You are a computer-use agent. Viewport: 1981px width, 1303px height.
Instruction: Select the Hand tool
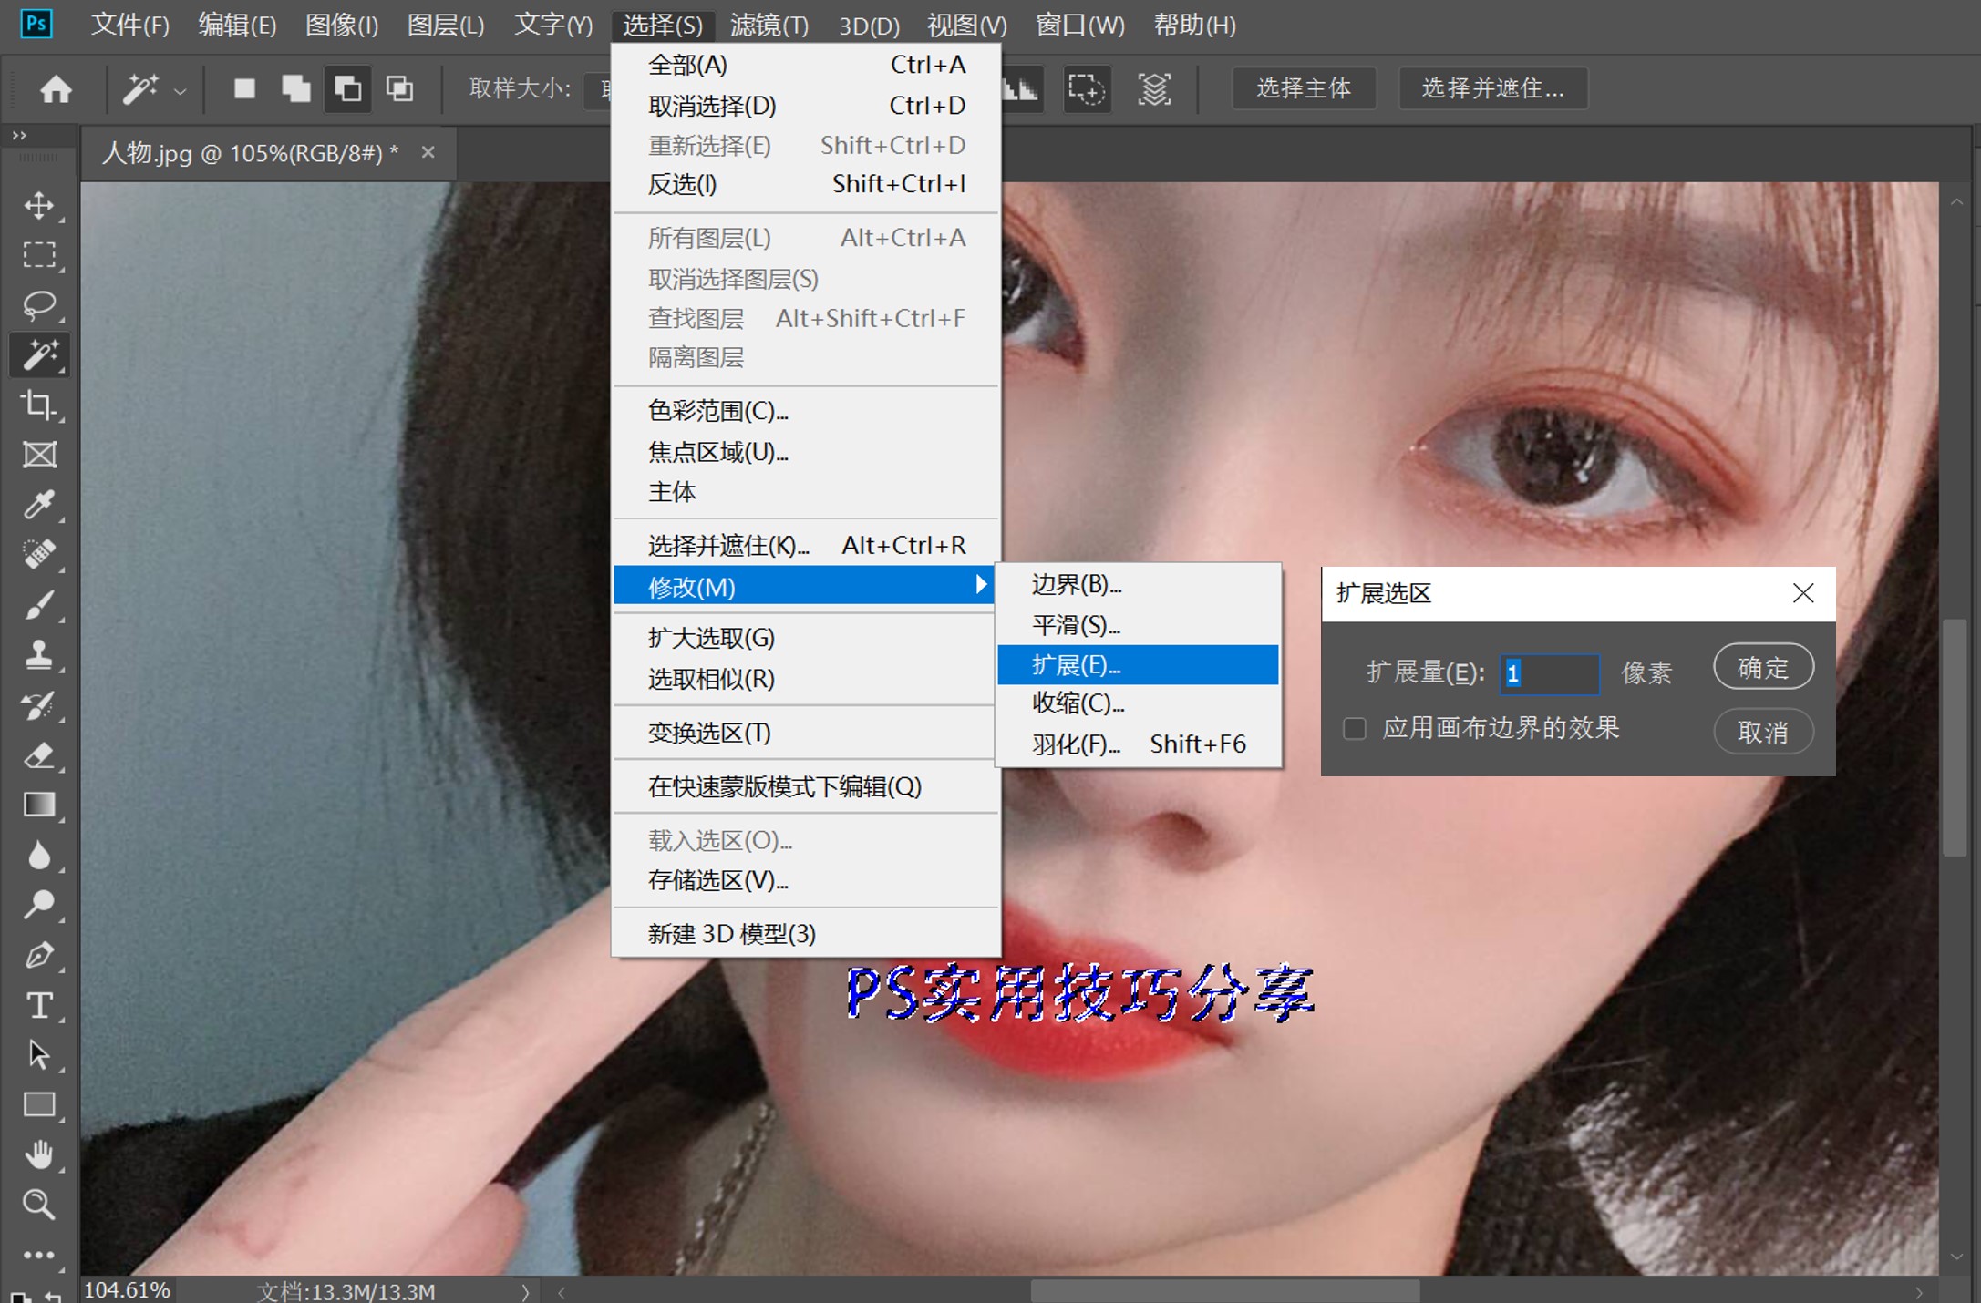(39, 1154)
